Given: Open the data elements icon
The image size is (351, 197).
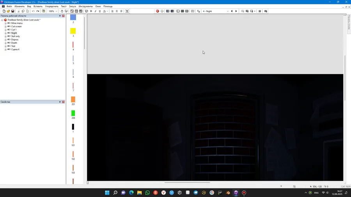Looking at the screenshot, I should (193, 11).
